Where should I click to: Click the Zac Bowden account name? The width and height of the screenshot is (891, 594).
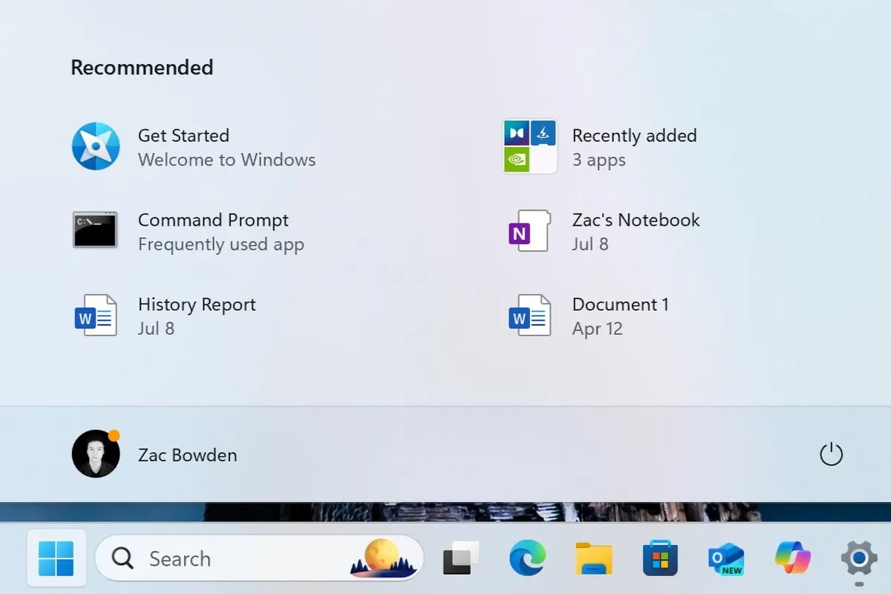[x=187, y=455]
